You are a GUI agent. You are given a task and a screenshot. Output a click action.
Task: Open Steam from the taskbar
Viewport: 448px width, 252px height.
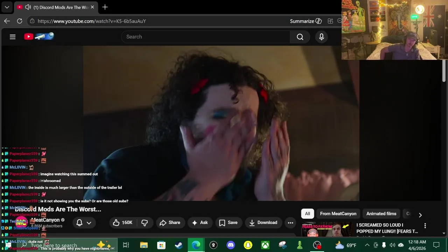tap(178, 245)
